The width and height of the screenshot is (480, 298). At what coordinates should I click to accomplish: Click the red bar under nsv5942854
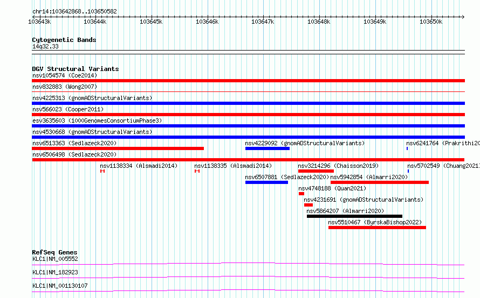pyautogui.click(x=380, y=182)
